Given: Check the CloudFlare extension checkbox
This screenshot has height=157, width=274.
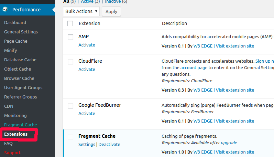Looking at the screenshot, I should tap(70, 62).
